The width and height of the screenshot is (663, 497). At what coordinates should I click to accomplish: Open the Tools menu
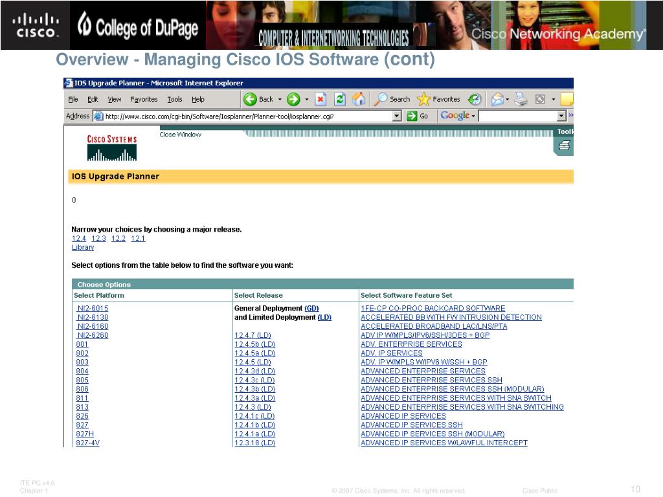(x=175, y=99)
